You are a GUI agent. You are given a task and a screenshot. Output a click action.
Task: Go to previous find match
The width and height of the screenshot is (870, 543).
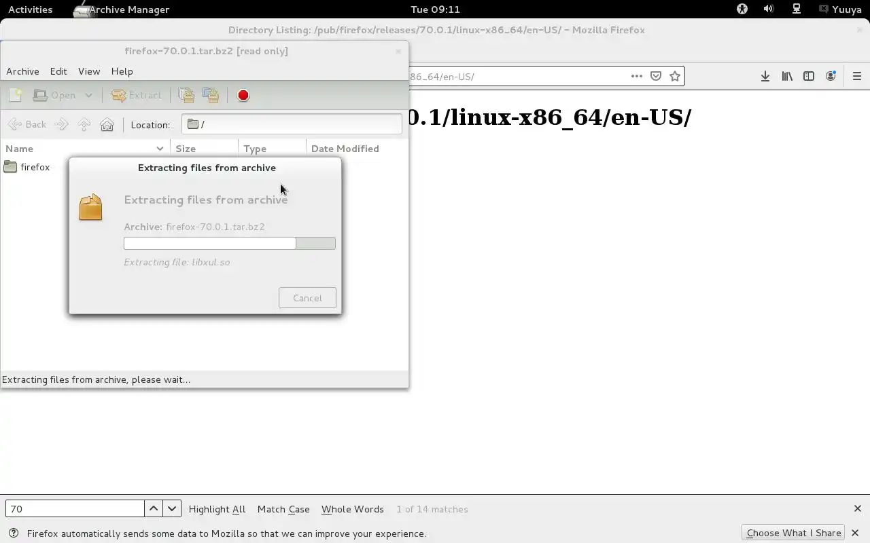(154, 509)
